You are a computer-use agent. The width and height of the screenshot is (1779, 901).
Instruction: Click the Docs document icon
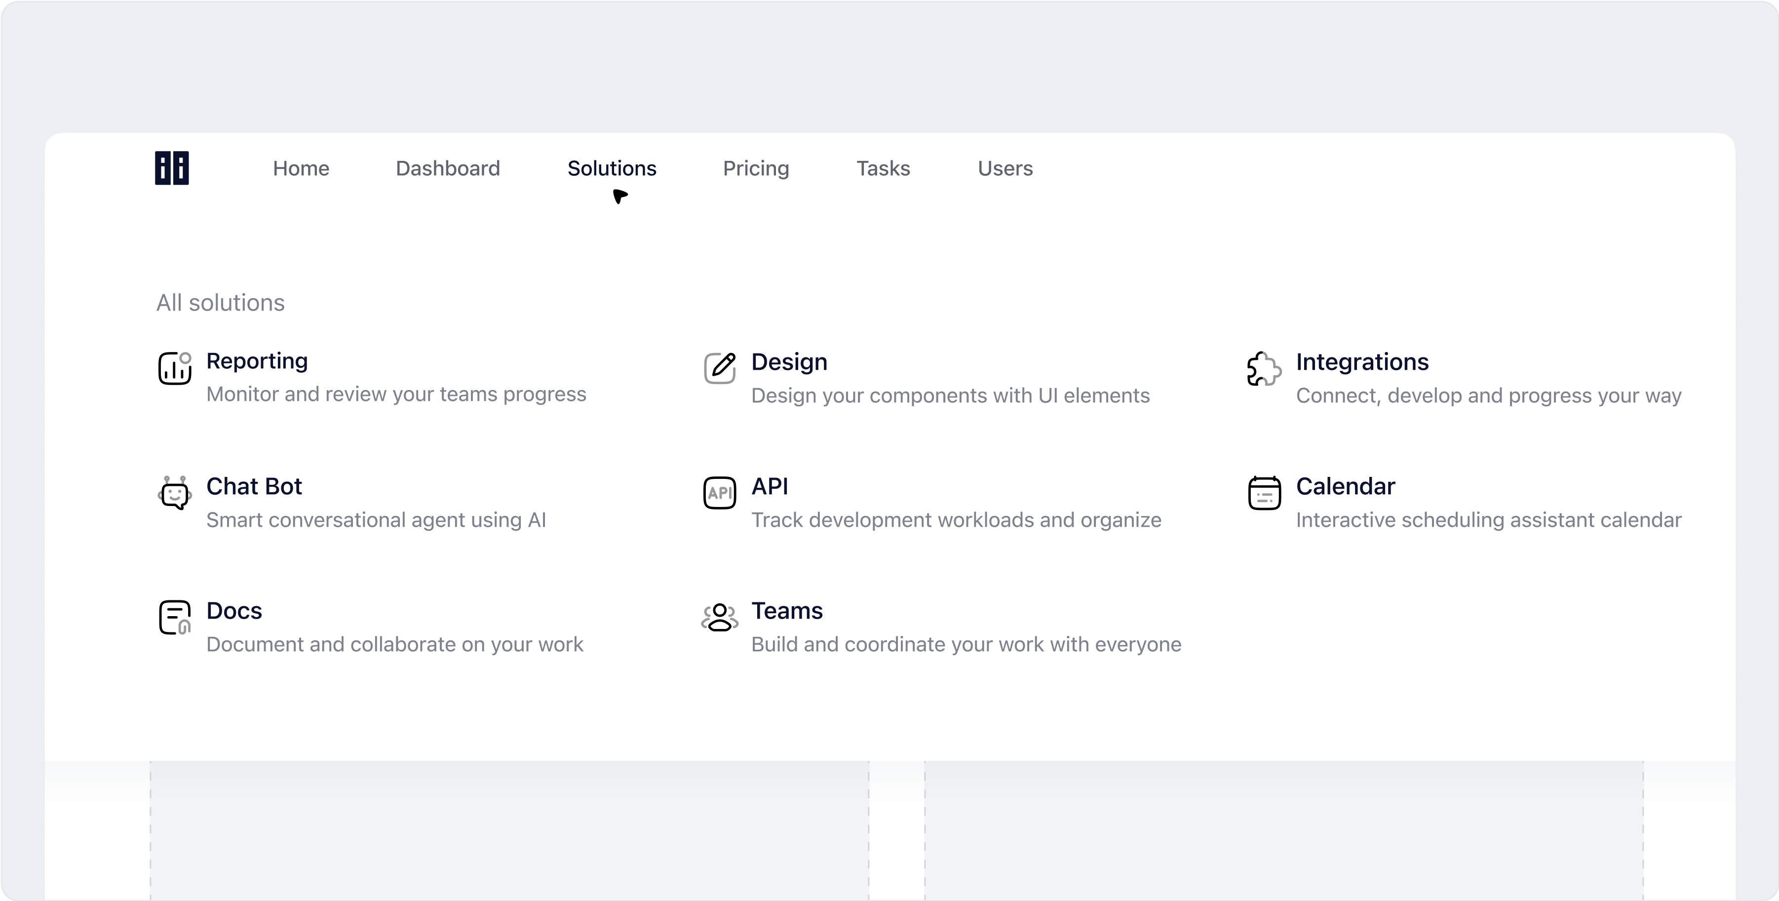point(175,618)
